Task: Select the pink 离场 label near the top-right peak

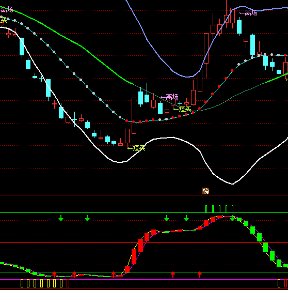Action: pos(248,13)
